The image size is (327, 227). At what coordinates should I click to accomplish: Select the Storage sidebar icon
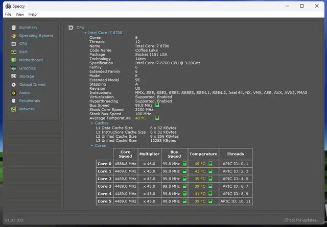click(13, 77)
